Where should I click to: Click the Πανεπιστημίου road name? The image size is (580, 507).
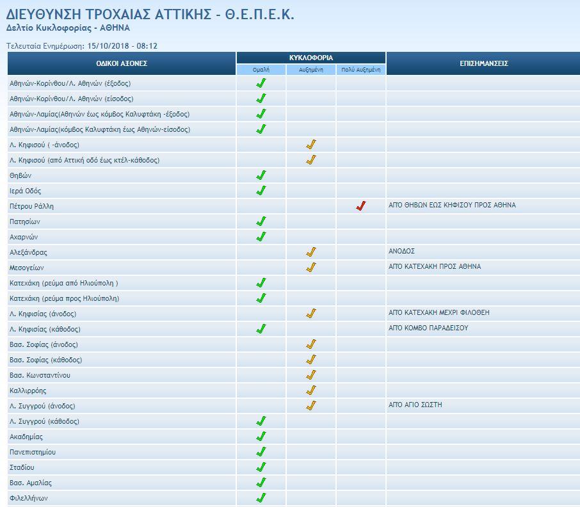(33, 453)
